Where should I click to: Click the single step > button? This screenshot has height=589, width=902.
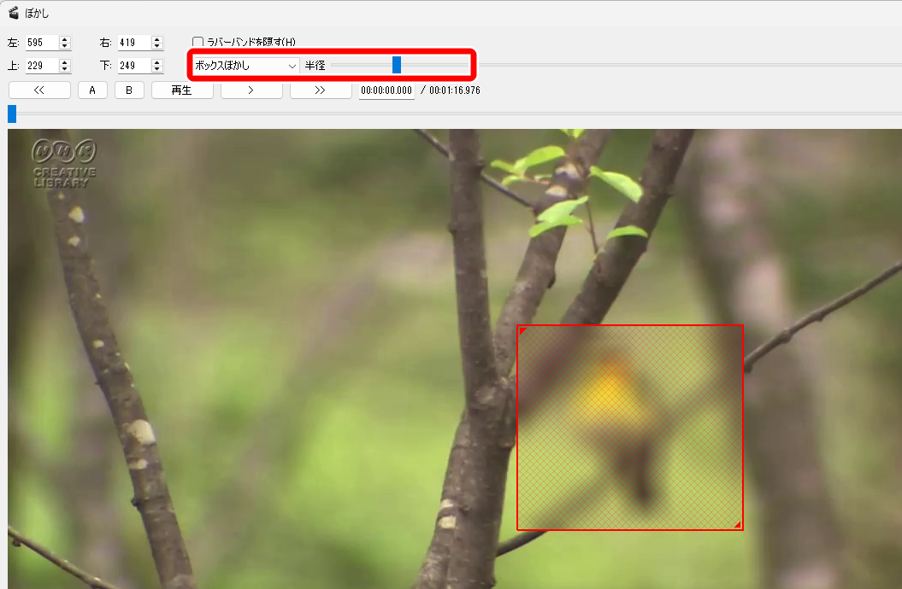point(251,90)
